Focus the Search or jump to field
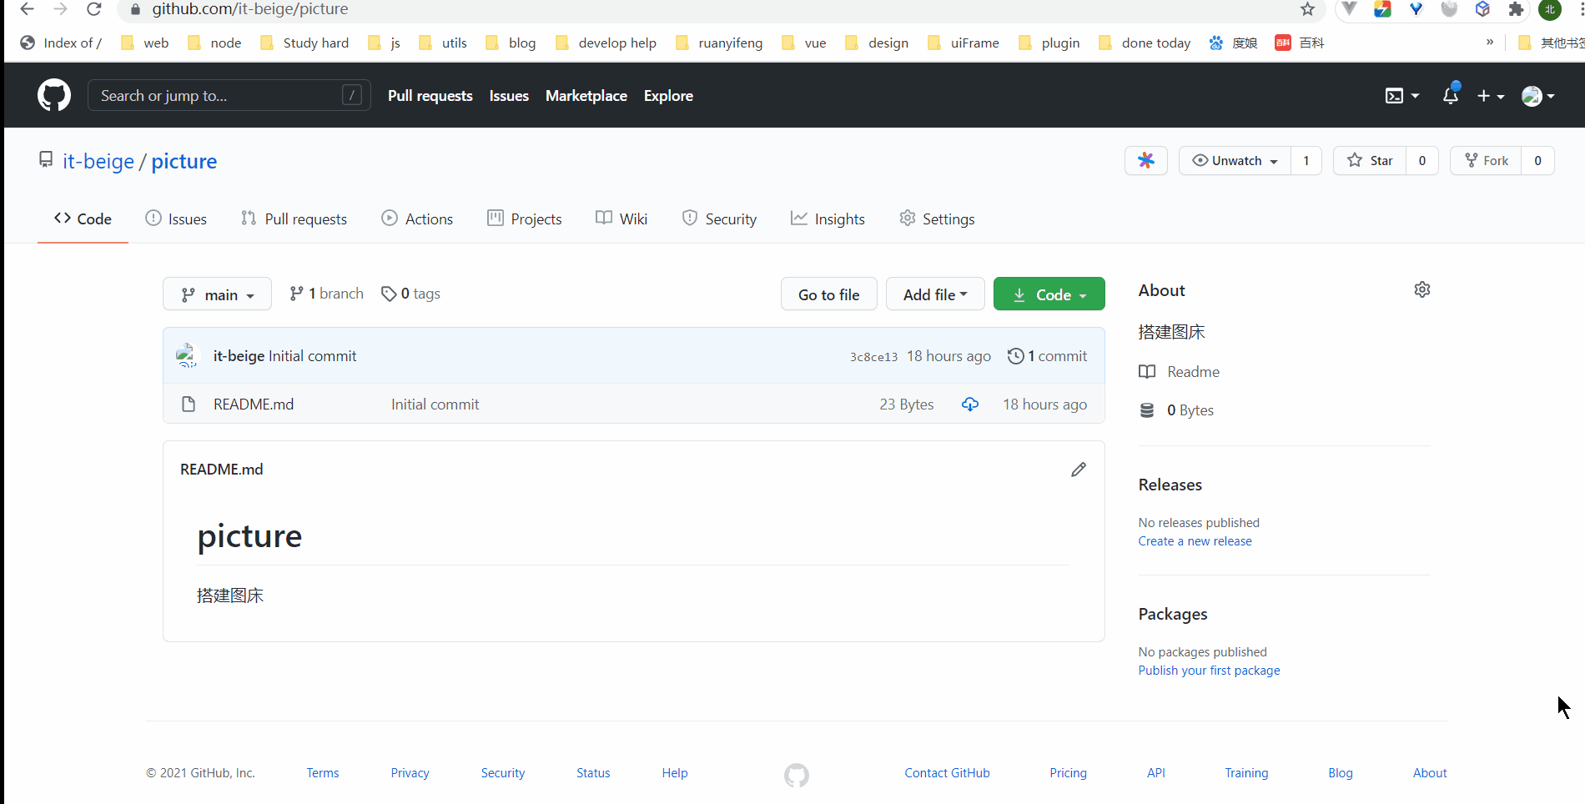The height and width of the screenshot is (804, 1585). click(x=229, y=96)
